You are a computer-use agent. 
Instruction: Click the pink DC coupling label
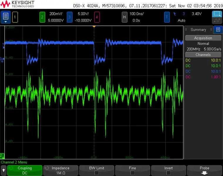point(188,77)
